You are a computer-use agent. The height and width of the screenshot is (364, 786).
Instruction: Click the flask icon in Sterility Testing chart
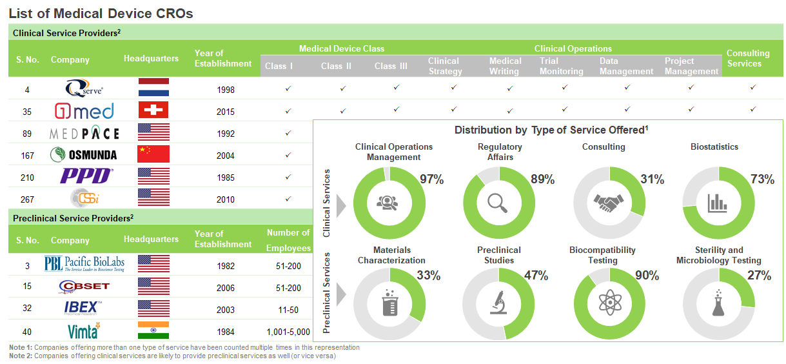click(x=718, y=303)
